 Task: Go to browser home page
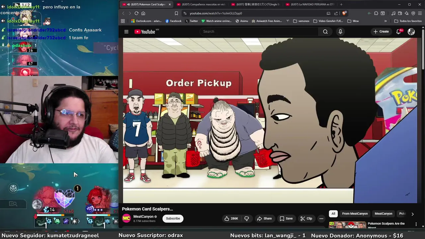(143, 13)
